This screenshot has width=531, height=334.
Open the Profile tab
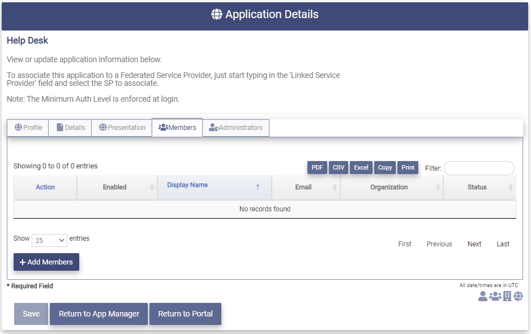pyautogui.click(x=28, y=128)
